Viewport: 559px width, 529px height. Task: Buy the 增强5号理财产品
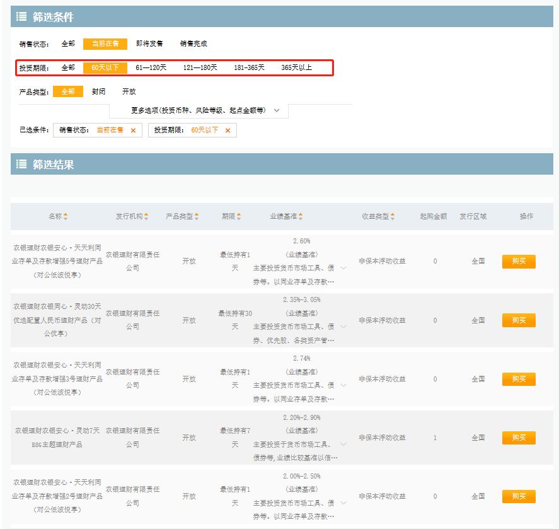(x=519, y=262)
